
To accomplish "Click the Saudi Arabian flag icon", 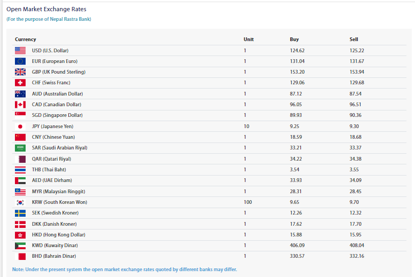I will [x=20, y=148].
